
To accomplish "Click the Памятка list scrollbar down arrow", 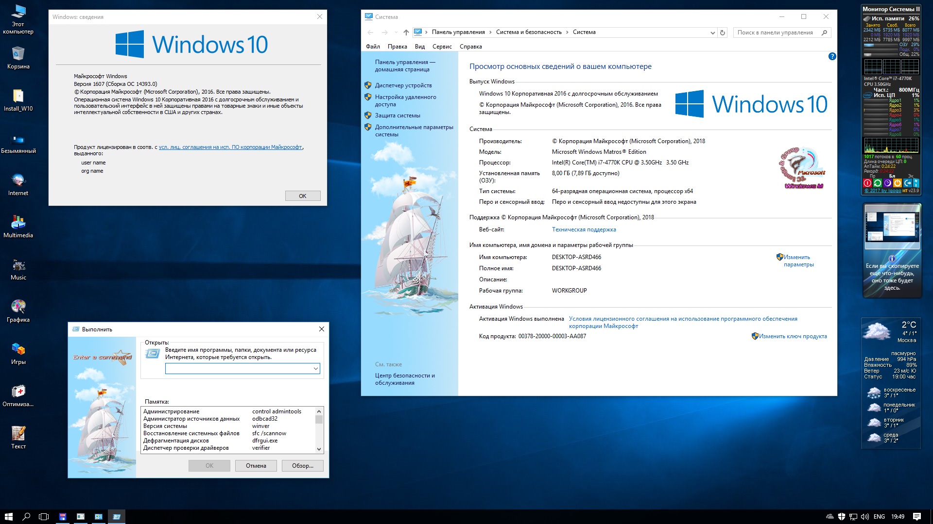I will (x=319, y=449).
